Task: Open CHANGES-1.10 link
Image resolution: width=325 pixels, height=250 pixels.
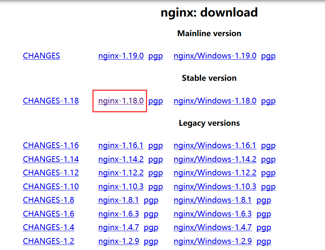Action: coord(51,187)
